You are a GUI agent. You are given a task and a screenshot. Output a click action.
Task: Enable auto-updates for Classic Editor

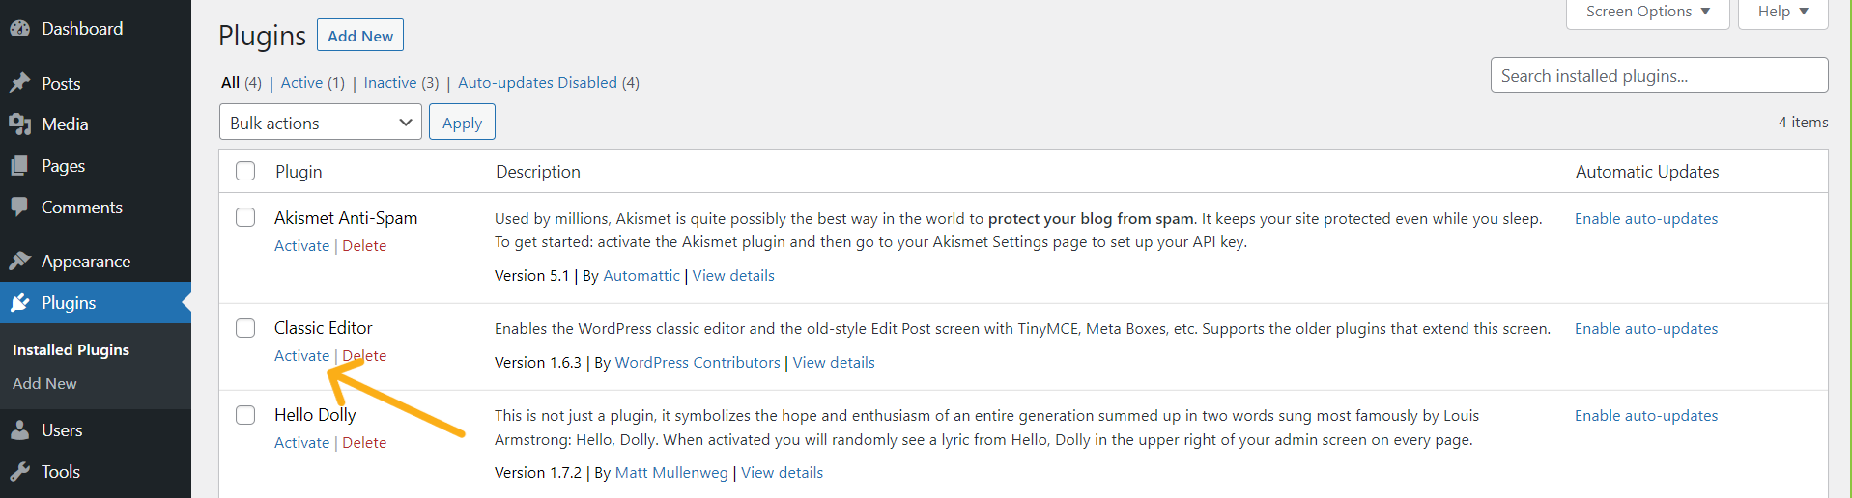tap(1646, 329)
